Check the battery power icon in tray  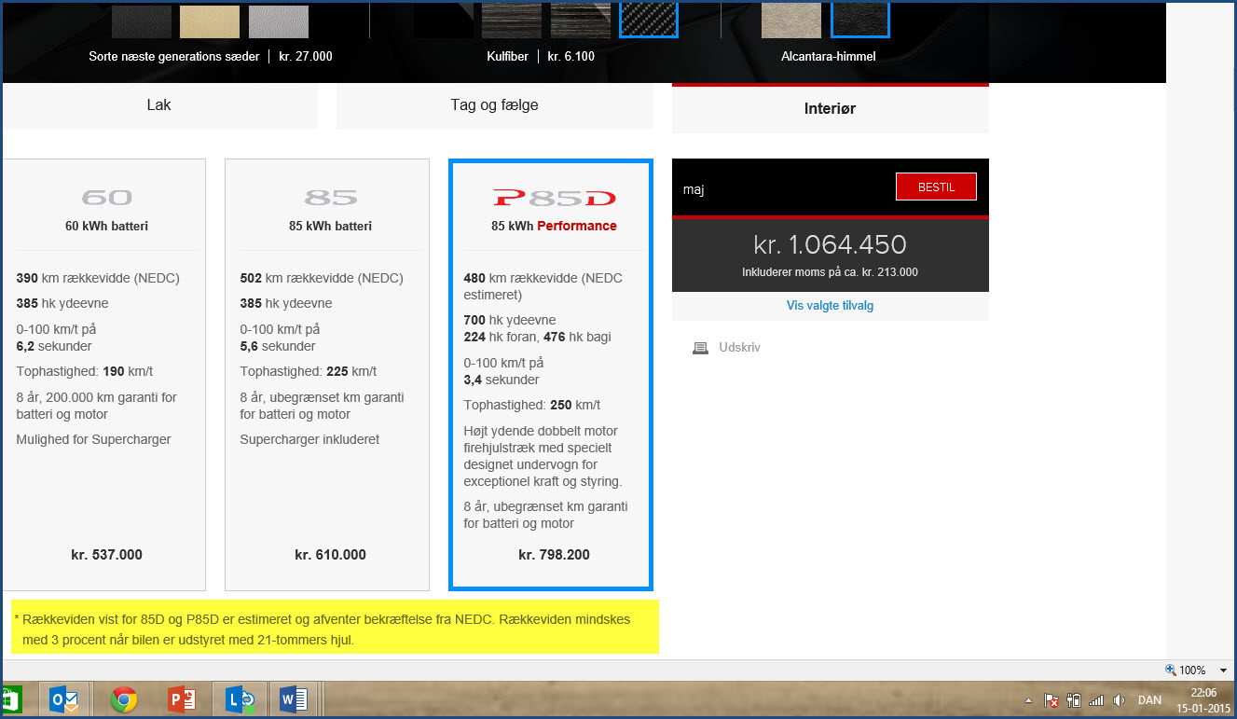1074,700
